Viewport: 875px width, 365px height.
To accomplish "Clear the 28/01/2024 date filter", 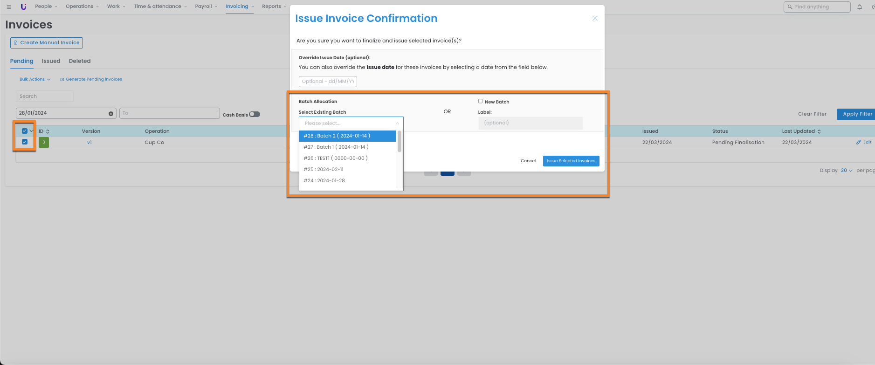I will (111, 114).
